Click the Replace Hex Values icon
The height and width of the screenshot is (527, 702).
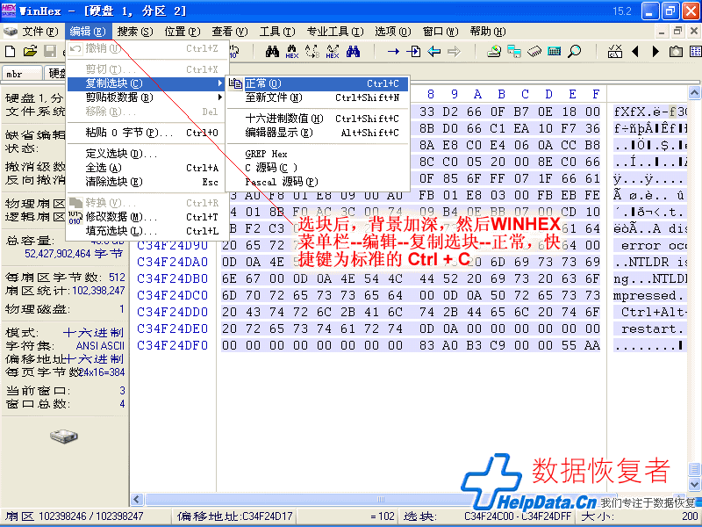pos(333,52)
